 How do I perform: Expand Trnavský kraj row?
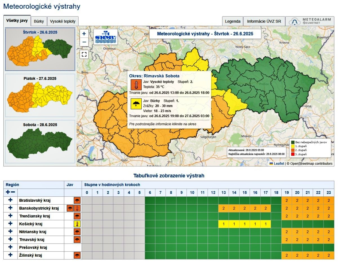(x=10, y=239)
